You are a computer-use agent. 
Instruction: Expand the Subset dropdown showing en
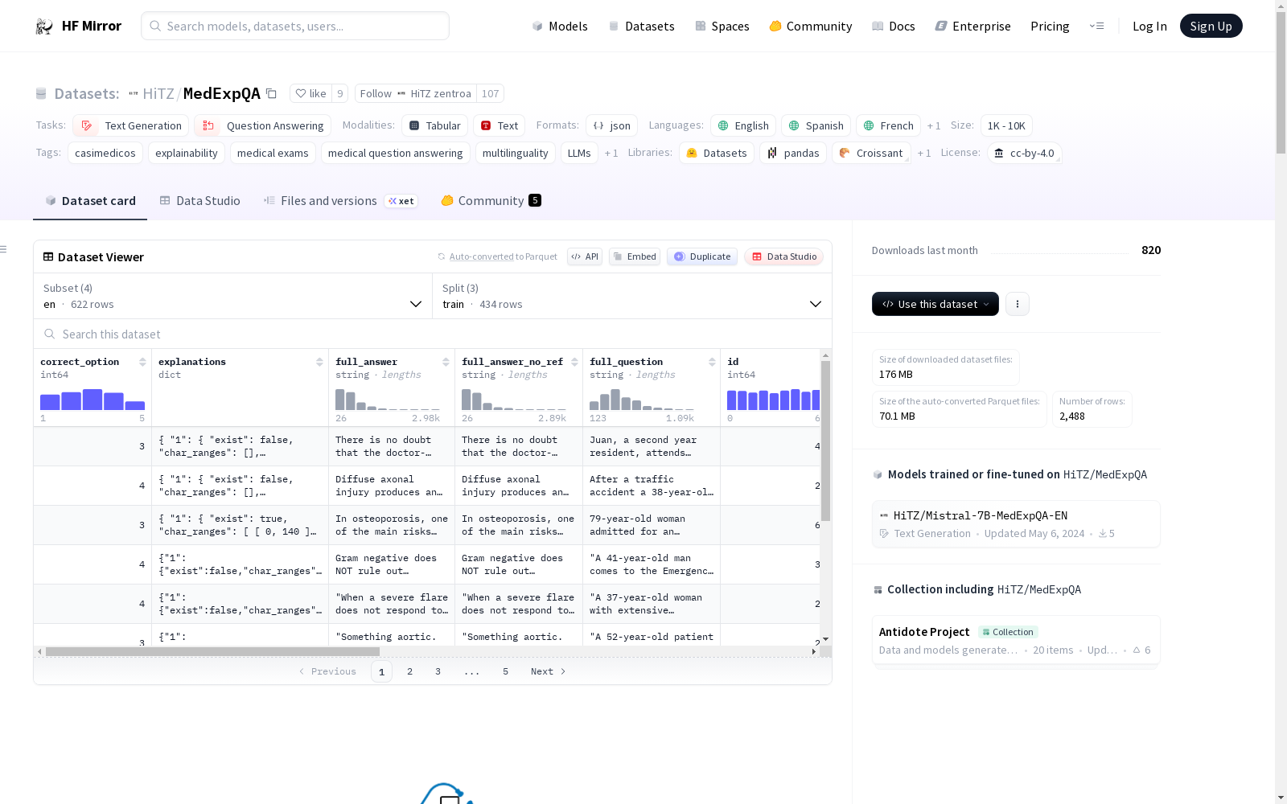233,296
